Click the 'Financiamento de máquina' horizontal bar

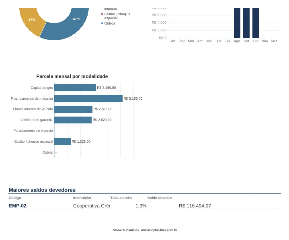click(88, 98)
